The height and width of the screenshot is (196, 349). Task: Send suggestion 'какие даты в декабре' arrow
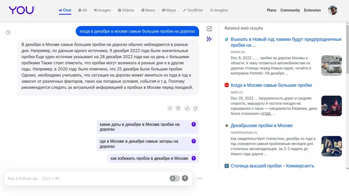[x=194, y=124]
